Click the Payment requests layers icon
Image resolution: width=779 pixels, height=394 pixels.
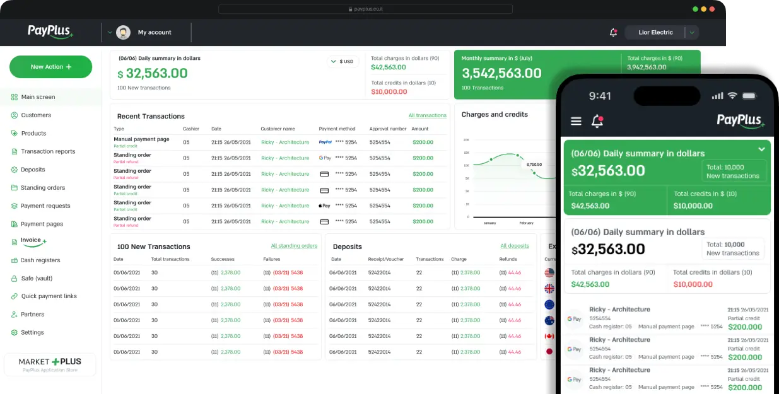tap(15, 206)
